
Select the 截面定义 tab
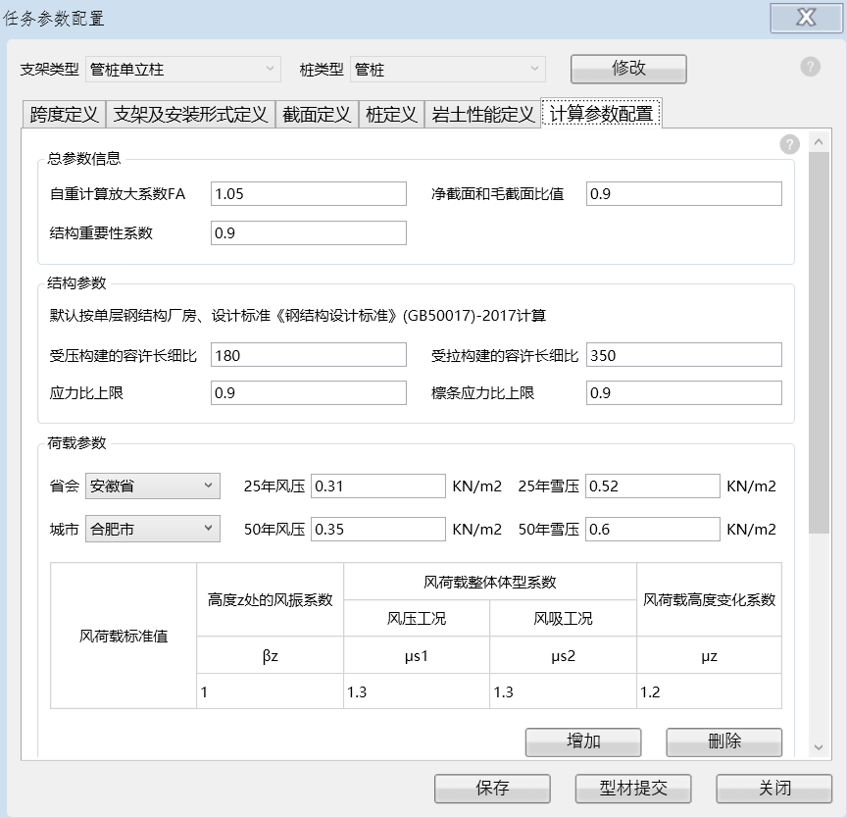(x=317, y=115)
